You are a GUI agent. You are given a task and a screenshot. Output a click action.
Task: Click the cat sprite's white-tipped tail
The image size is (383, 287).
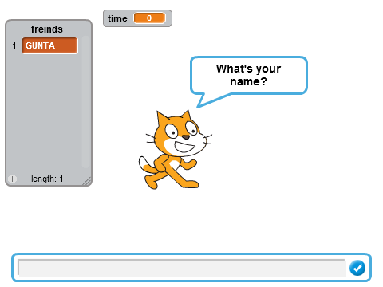coord(146,165)
